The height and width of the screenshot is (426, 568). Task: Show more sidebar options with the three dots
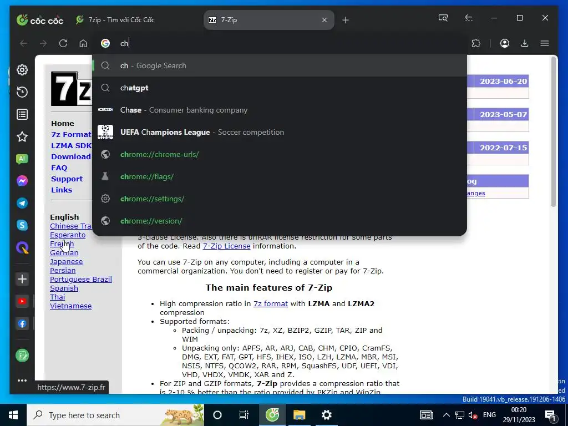pyautogui.click(x=22, y=381)
